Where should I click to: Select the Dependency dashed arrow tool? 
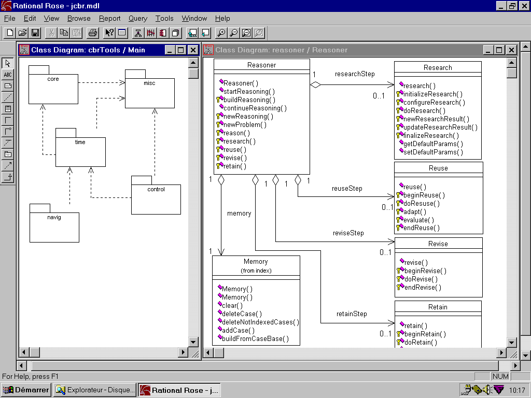pyautogui.click(x=8, y=165)
